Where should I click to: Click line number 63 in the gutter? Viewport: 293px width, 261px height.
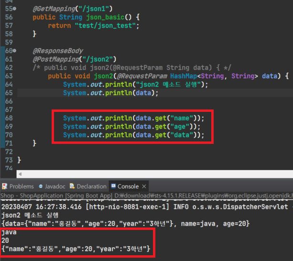(x=9, y=76)
